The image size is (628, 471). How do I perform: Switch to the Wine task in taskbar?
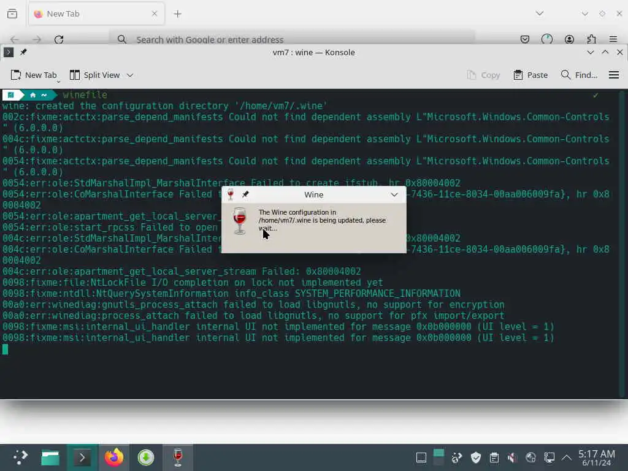click(178, 458)
